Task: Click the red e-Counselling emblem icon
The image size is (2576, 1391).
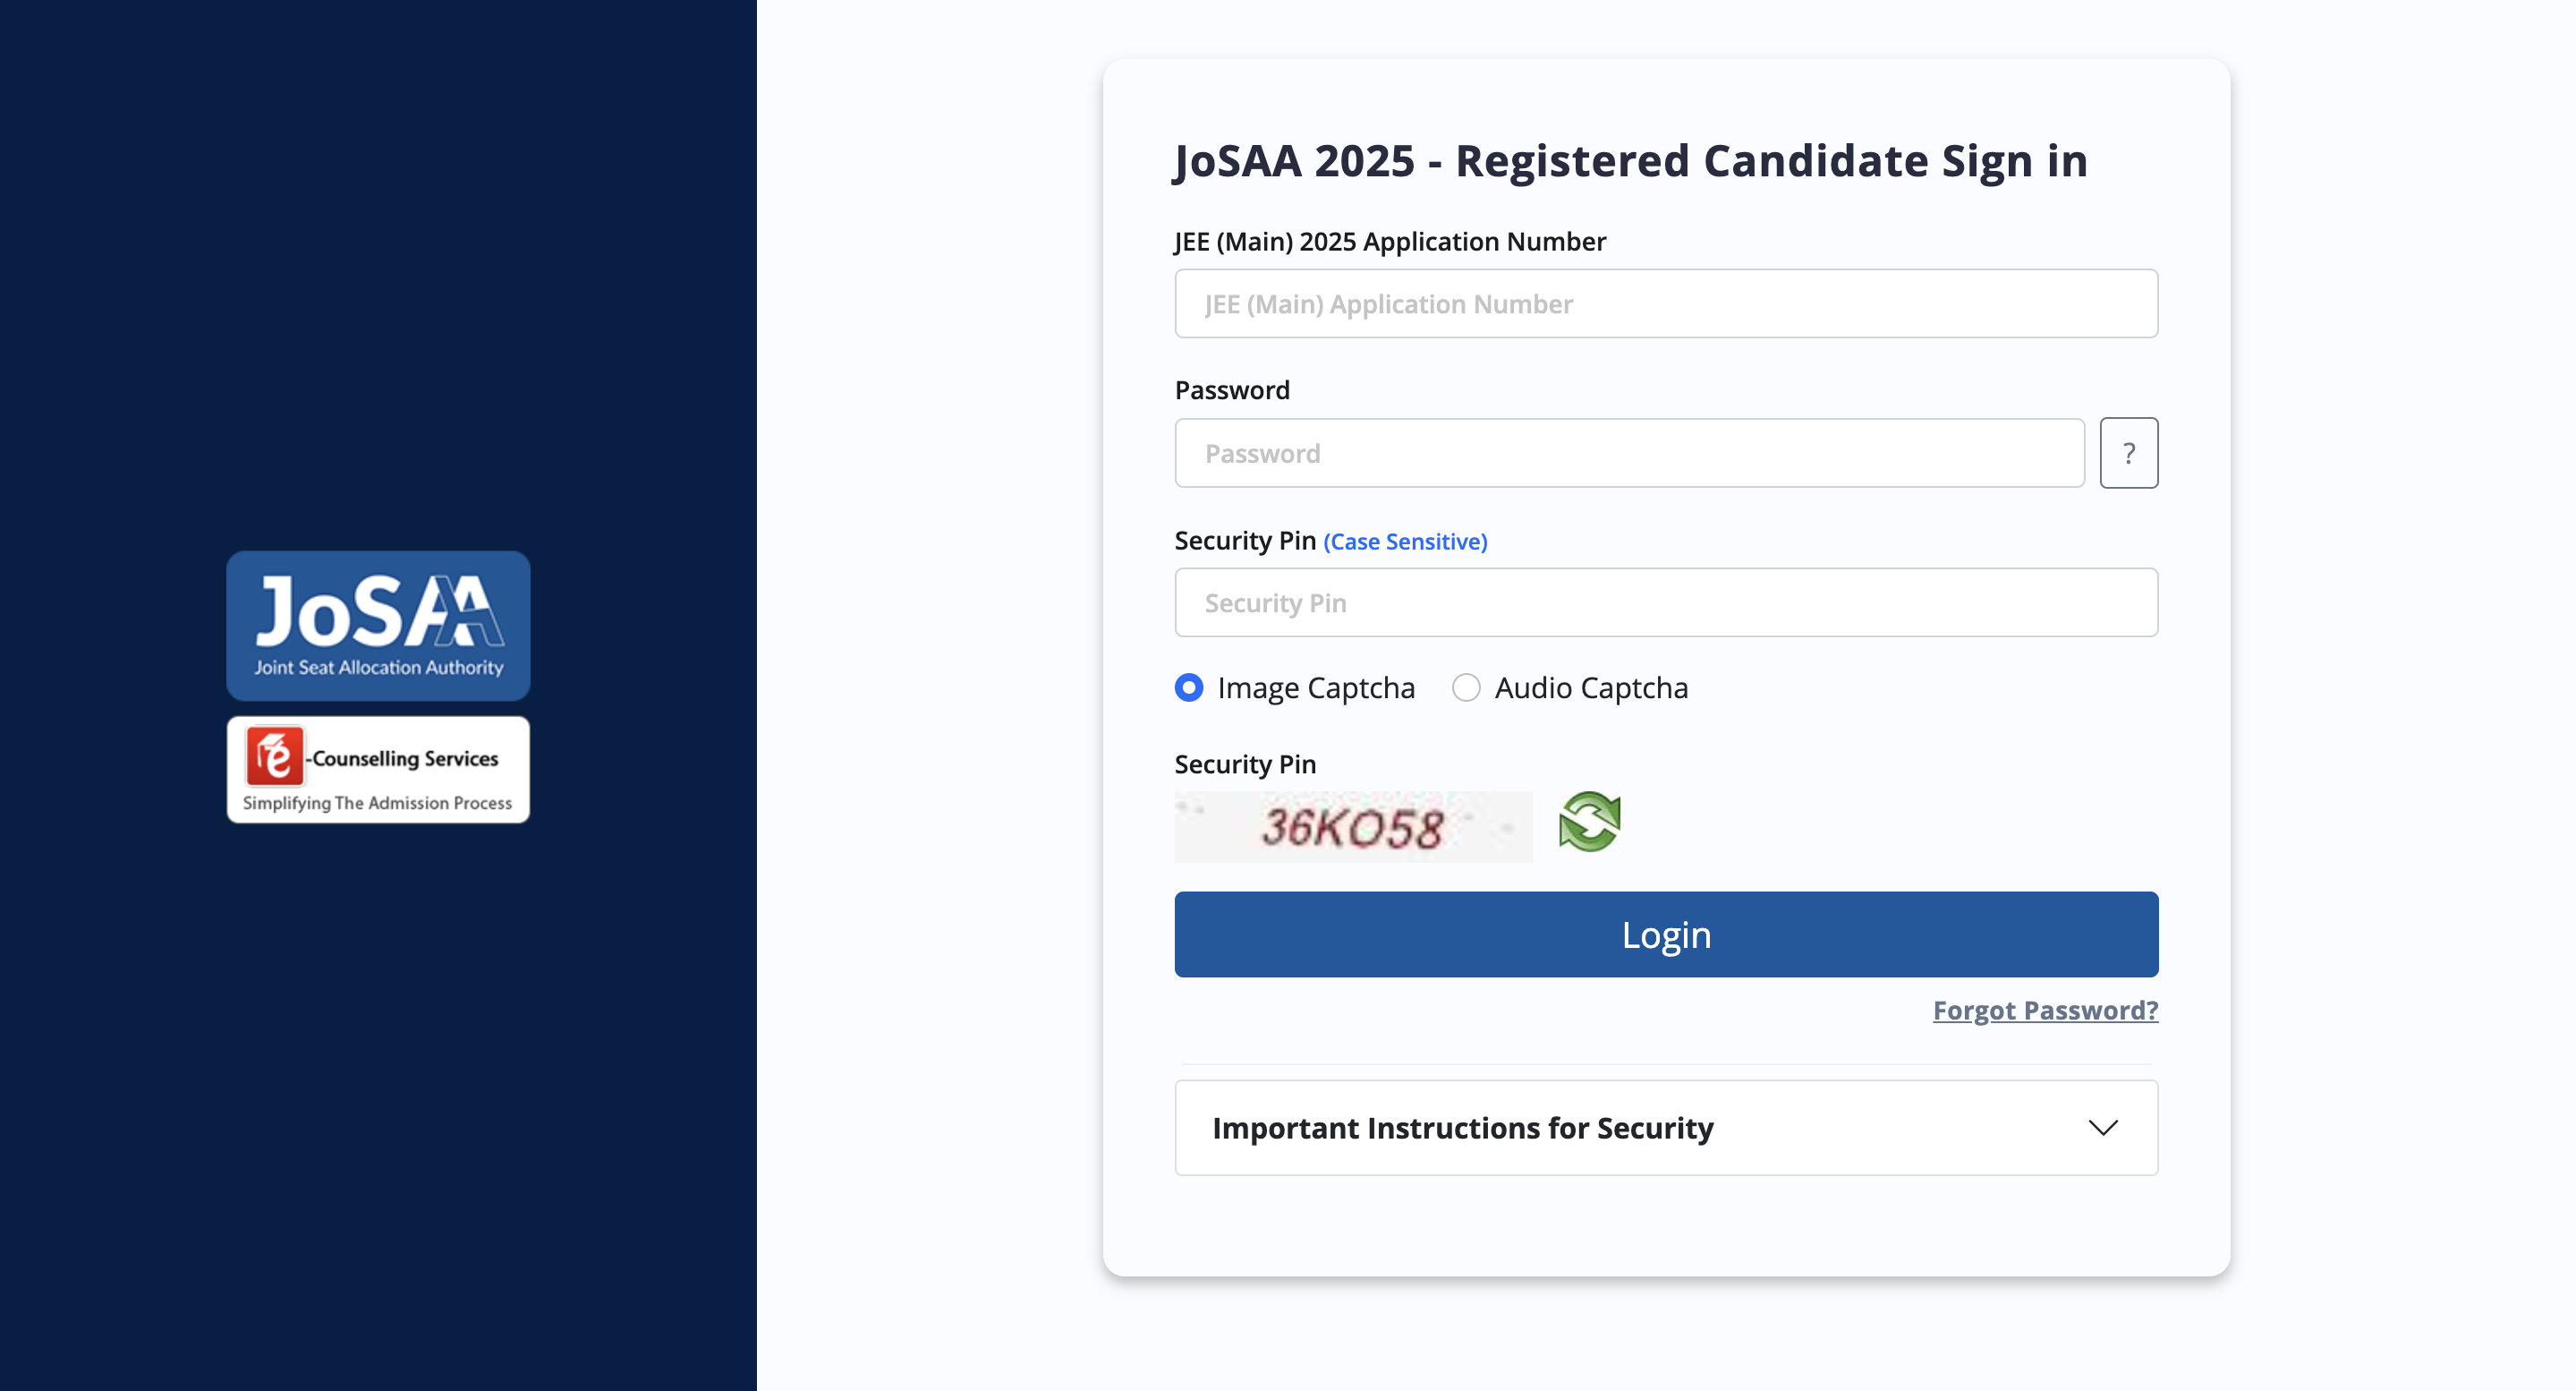Action: pyautogui.click(x=274, y=756)
